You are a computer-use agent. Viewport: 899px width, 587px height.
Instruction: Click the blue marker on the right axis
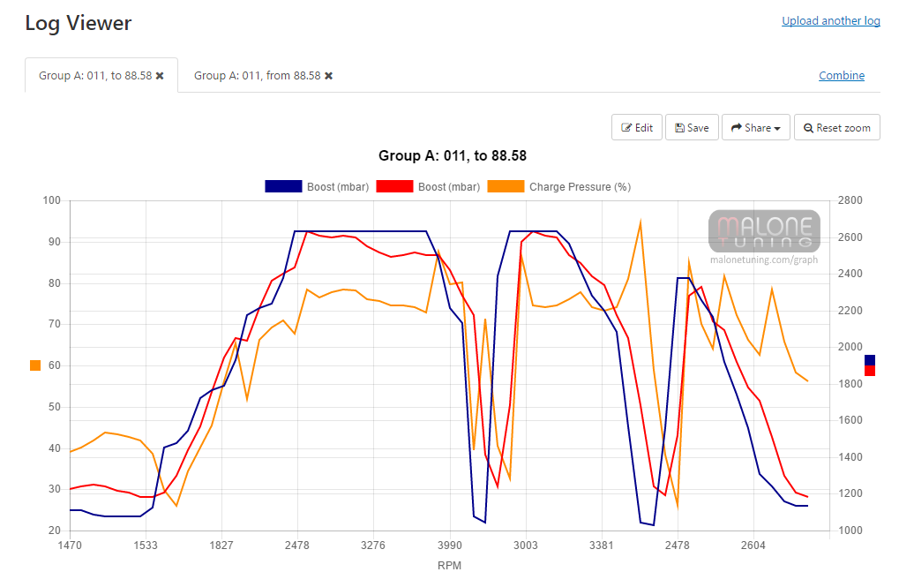pos(870,360)
